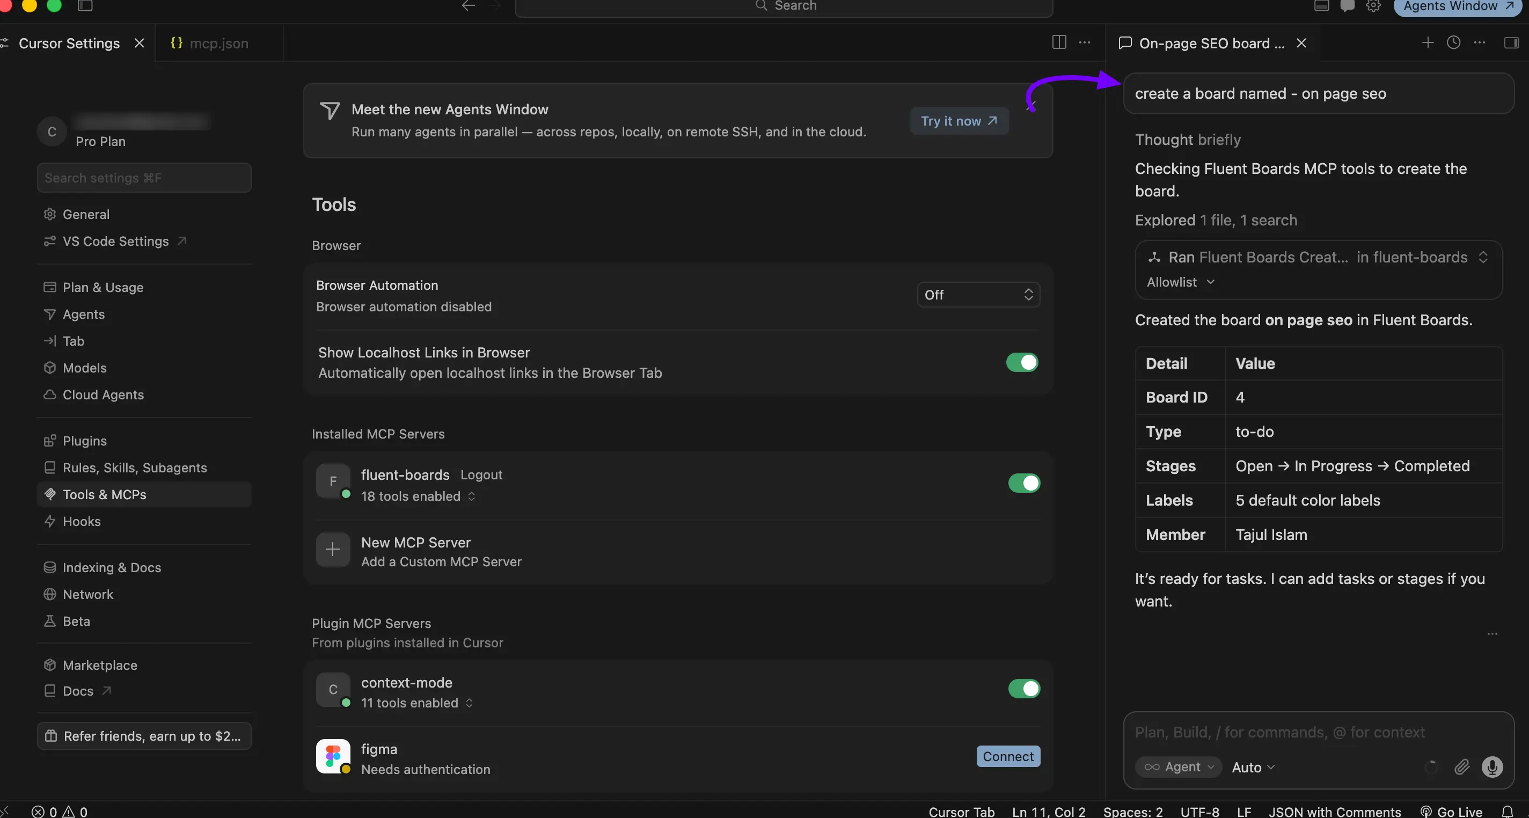Click the Search settings field
This screenshot has height=818, width=1529.
(x=144, y=178)
